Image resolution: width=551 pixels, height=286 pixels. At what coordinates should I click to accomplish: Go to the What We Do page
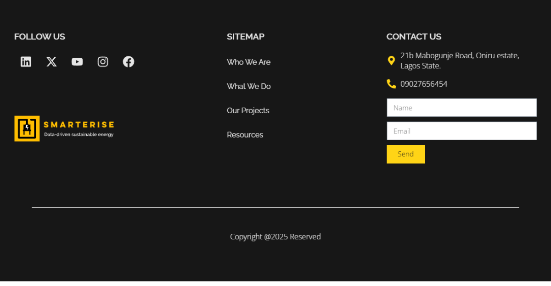pos(248,87)
